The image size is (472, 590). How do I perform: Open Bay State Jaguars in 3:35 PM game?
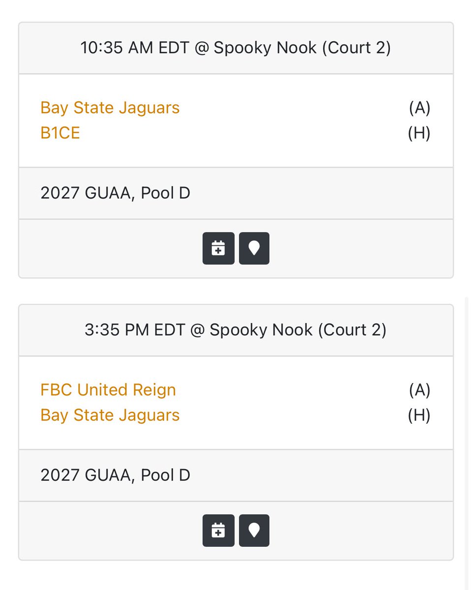click(110, 415)
